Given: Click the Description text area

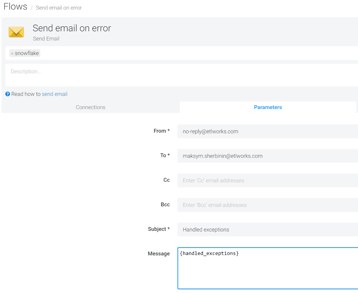Looking at the screenshot, I should point(182,75).
